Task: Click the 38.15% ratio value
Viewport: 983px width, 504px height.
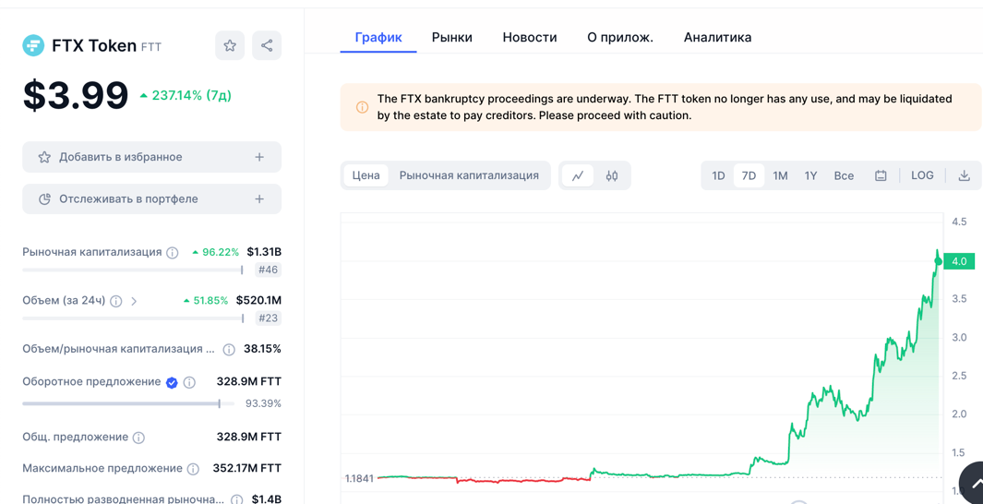Action: point(263,349)
